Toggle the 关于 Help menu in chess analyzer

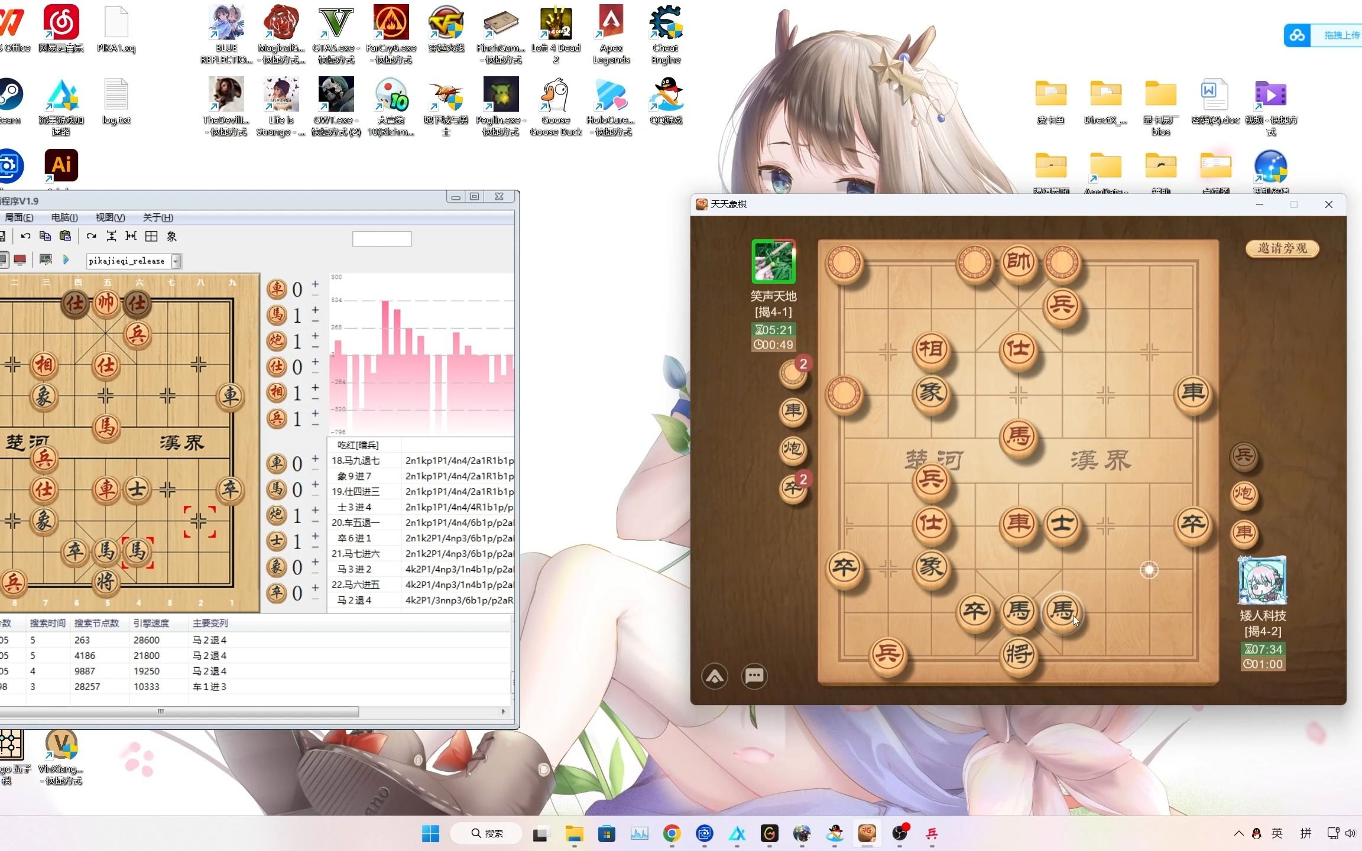click(156, 217)
